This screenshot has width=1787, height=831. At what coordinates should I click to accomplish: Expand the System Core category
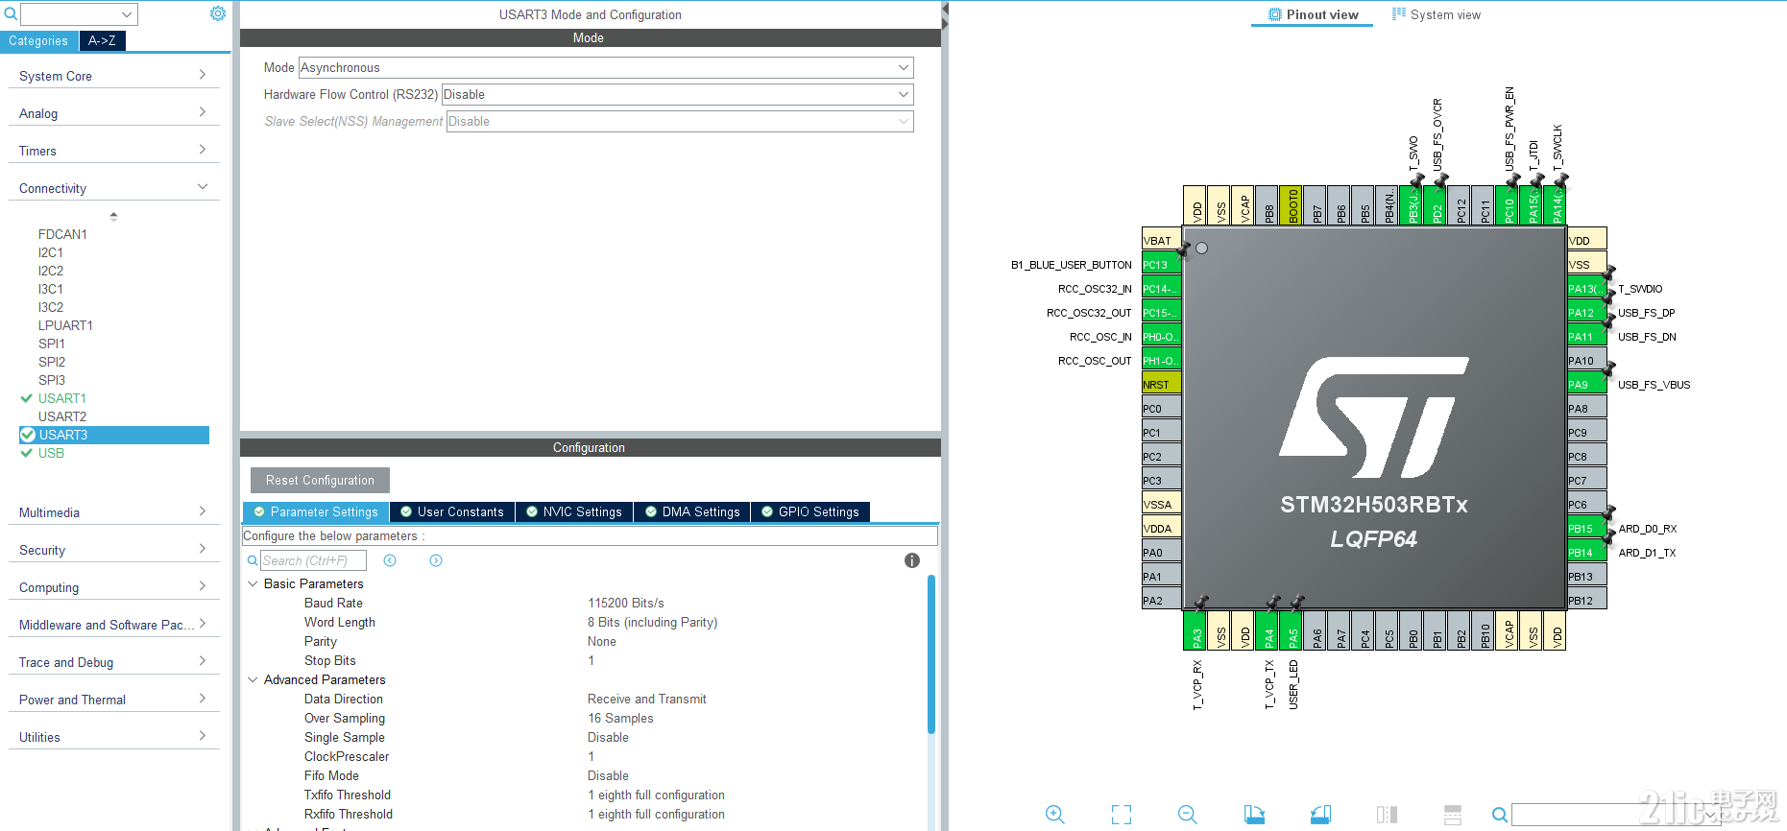tap(113, 76)
